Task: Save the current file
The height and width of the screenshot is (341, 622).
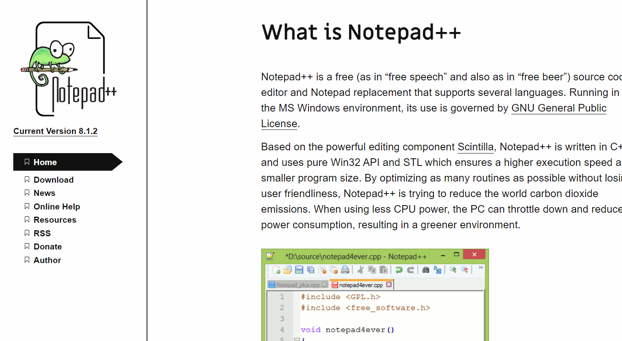Action: [298, 269]
